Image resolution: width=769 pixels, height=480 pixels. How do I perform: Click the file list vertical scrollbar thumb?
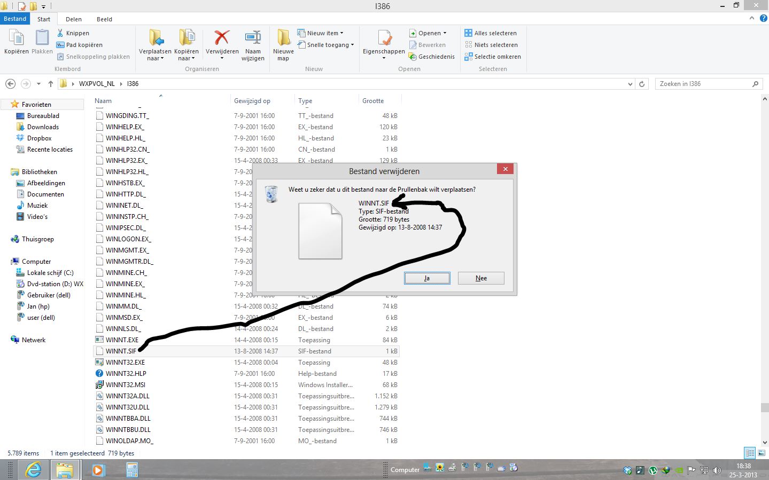coord(764,407)
